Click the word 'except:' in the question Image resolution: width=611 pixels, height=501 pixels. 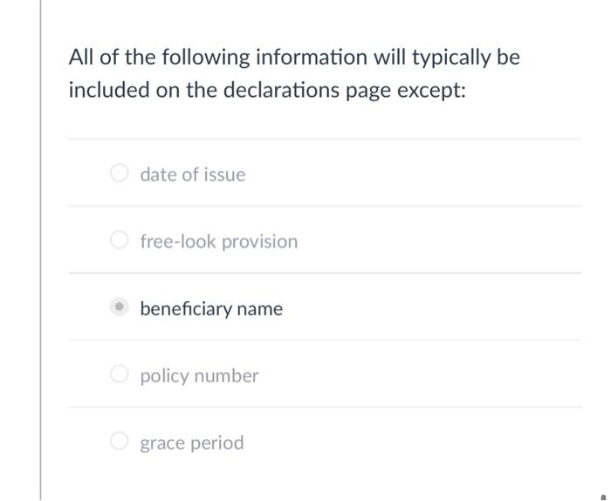431,91
